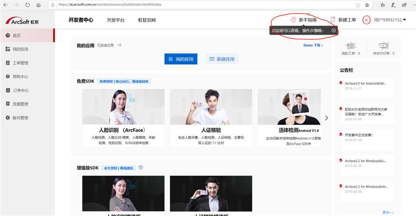Screen dimensions: 416x216
Task: Show next free SDK cards with right chevron
Action: [x=327, y=118]
